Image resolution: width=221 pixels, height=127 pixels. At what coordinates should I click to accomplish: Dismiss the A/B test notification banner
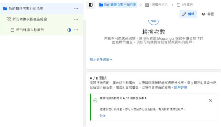click(210, 100)
